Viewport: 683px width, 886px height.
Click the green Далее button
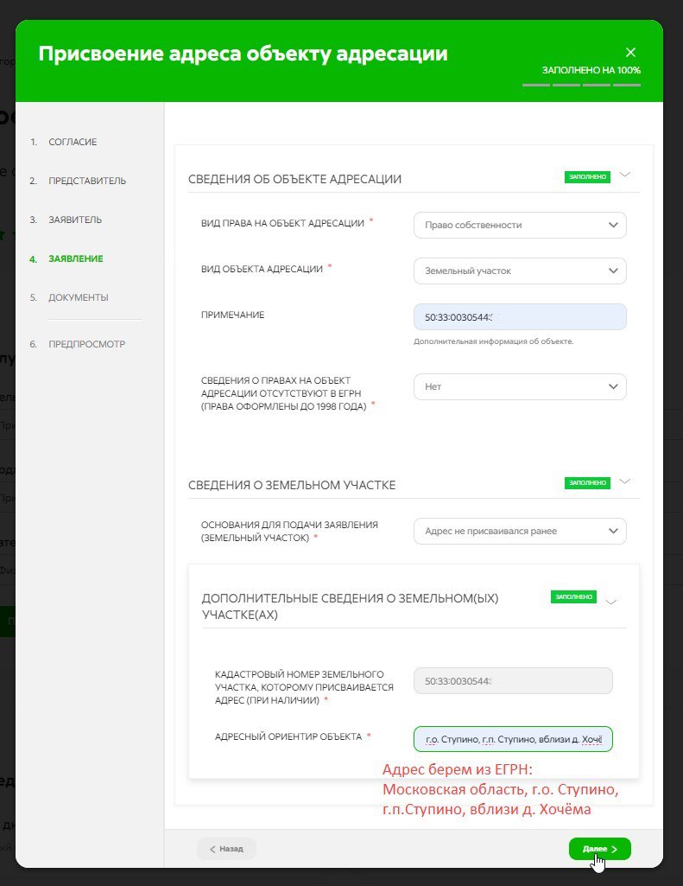pos(599,849)
